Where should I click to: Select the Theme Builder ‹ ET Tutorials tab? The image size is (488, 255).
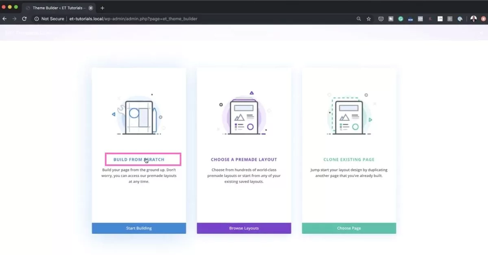coord(59,8)
